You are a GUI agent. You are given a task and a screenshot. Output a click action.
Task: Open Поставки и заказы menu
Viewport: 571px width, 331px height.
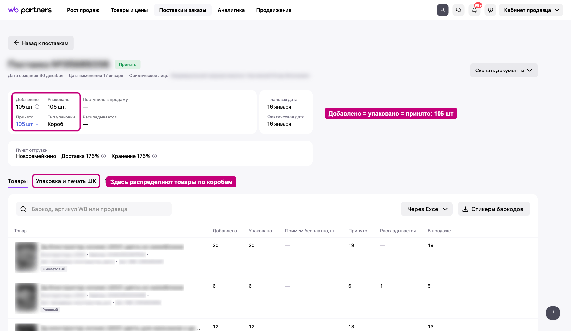pos(183,10)
